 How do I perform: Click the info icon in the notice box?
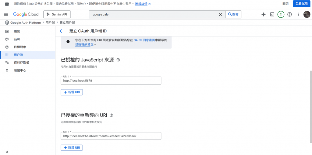pyautogui.click(x=68, y=42)
